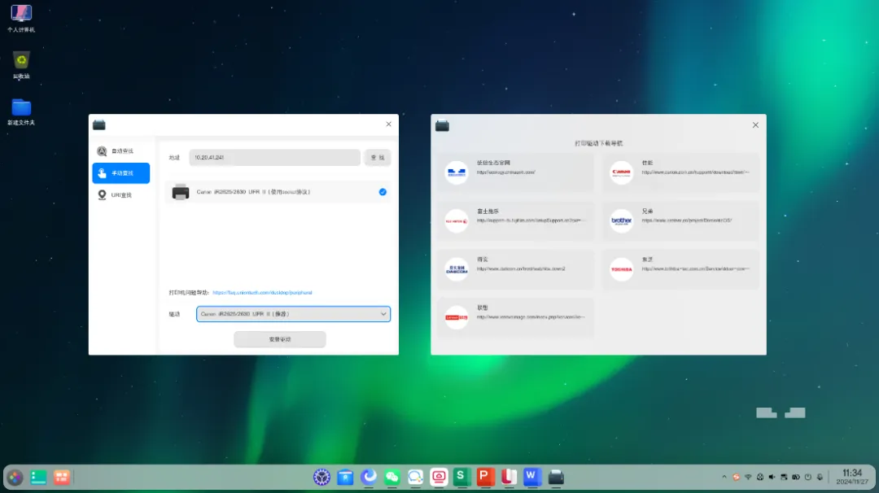Open the Canon driver download entry
Viewport: 879px width, 493px height.
click(681, 172)
